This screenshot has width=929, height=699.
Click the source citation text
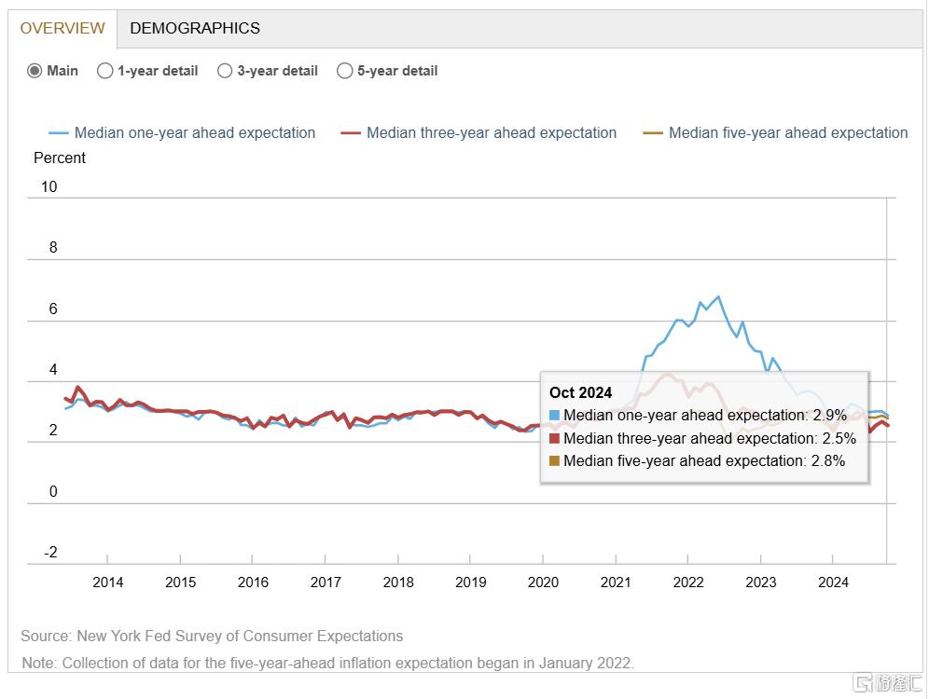point(212,637)
